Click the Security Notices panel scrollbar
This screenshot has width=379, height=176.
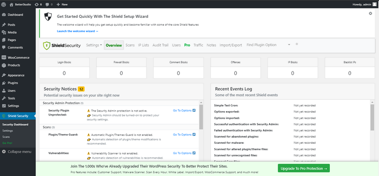201,117
